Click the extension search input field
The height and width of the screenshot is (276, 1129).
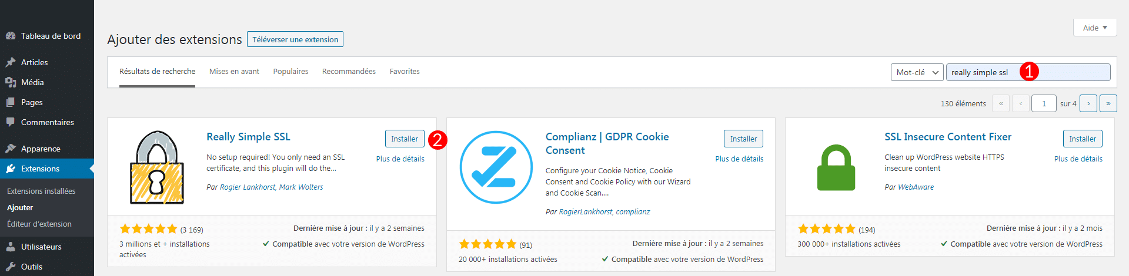[1028, 72]
